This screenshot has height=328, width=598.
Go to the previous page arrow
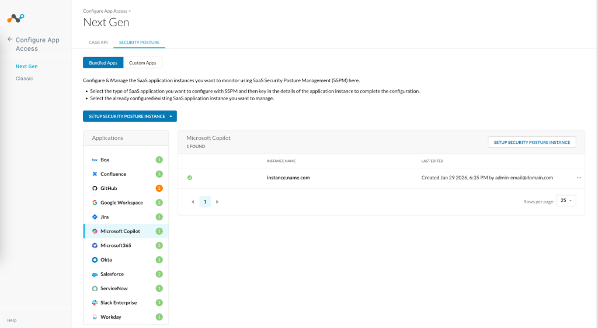pyautogui.click(x=193, y=202)
